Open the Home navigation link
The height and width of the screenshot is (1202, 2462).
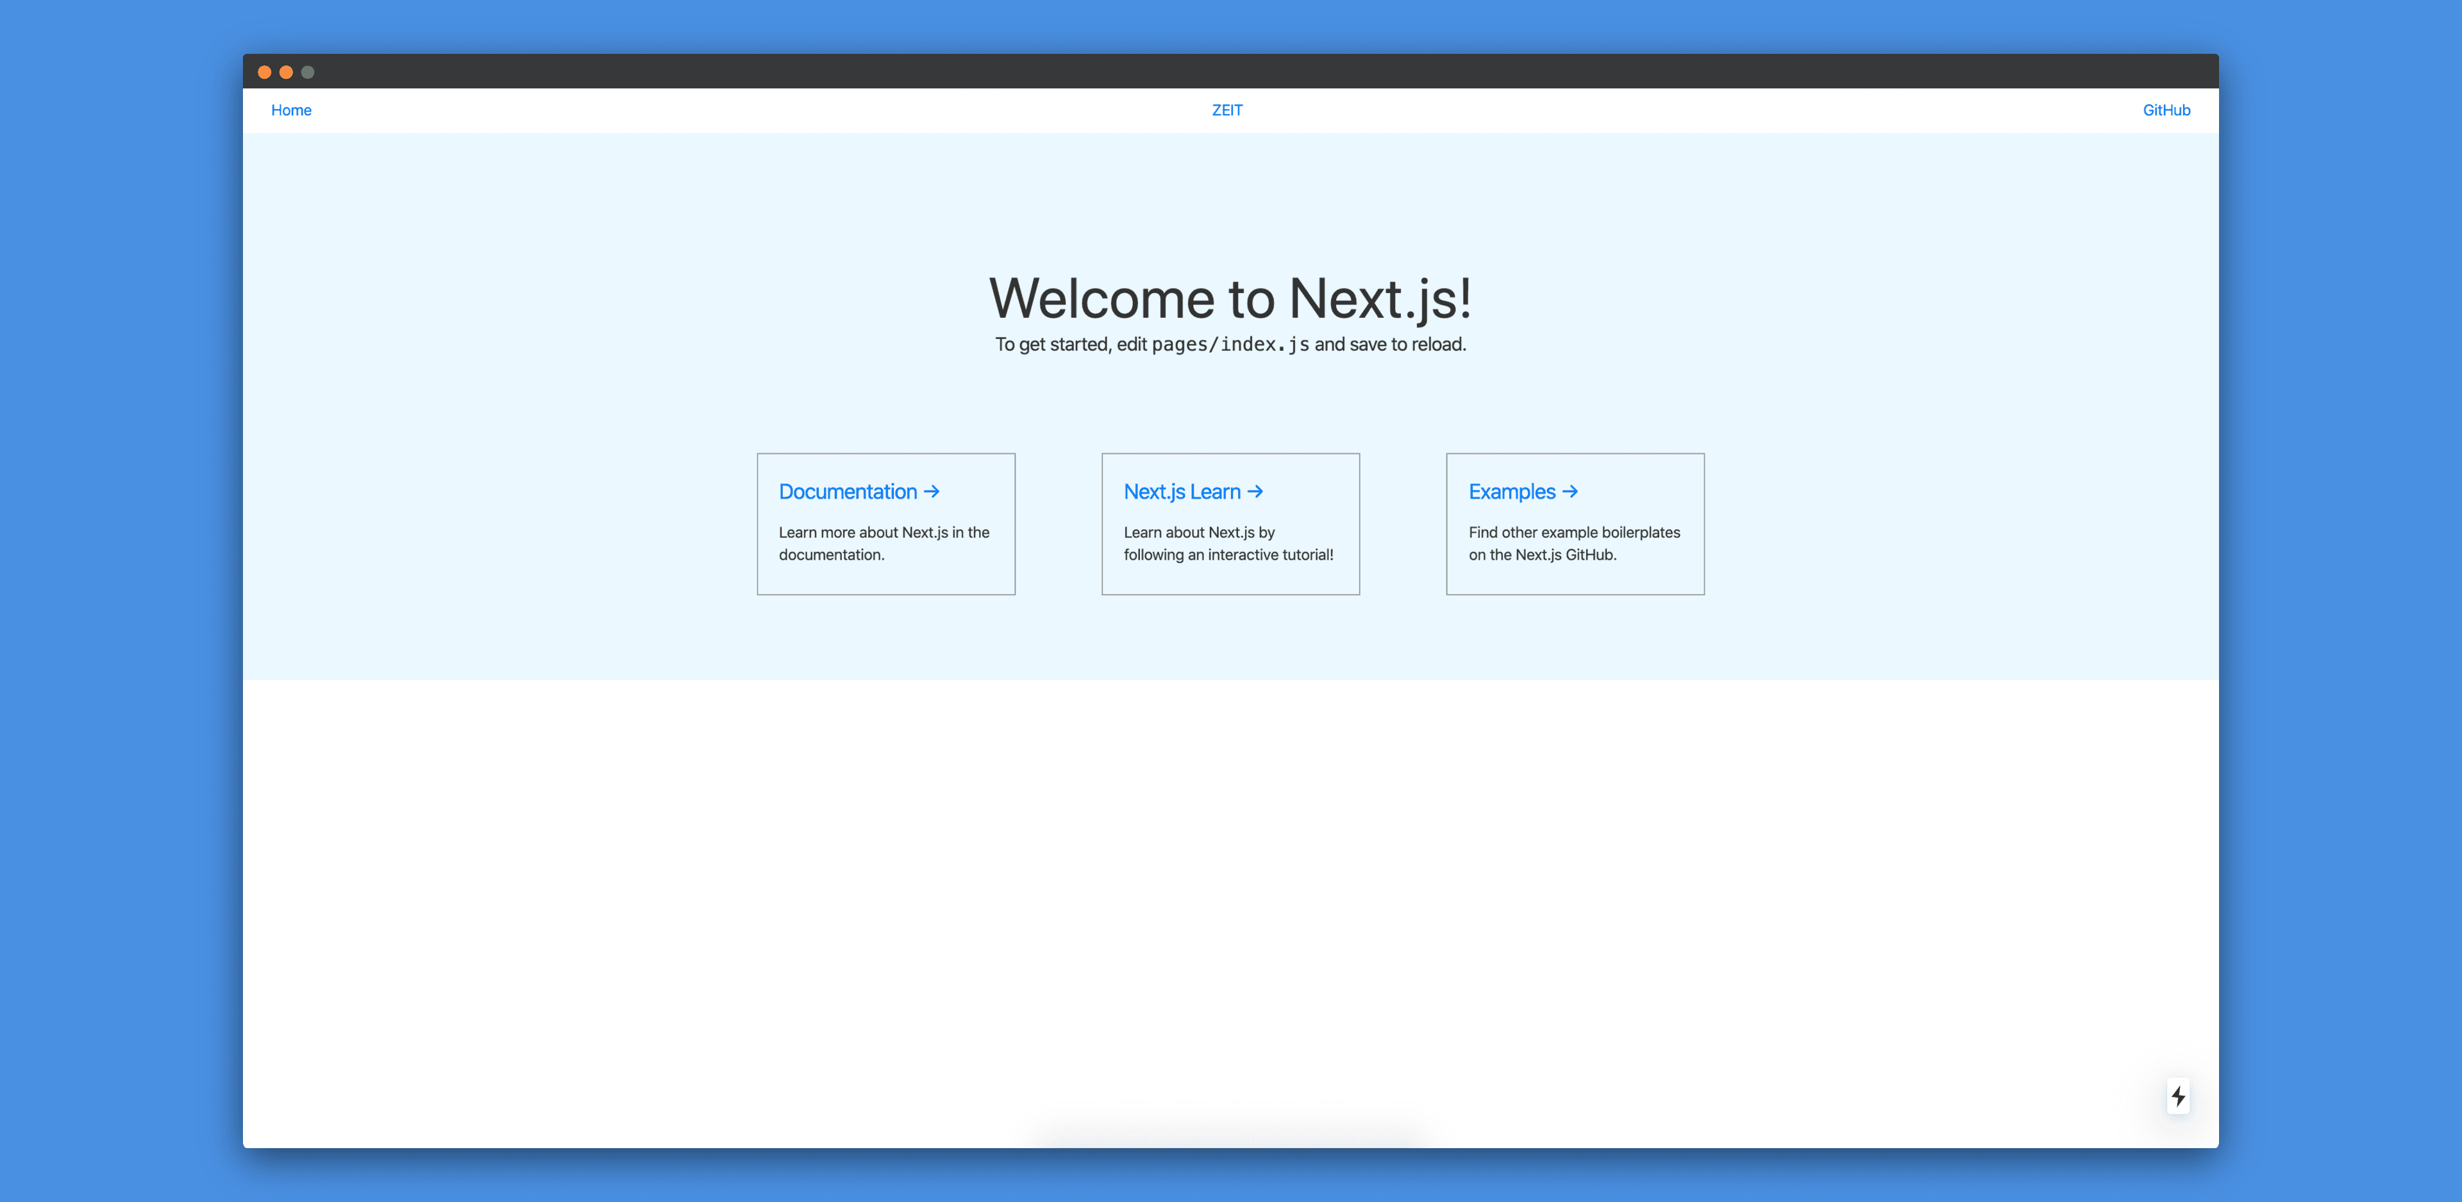[290, 110]
